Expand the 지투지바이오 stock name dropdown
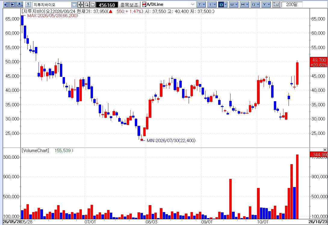The width and height of the screenshot is (328, 225). (74, 5)
